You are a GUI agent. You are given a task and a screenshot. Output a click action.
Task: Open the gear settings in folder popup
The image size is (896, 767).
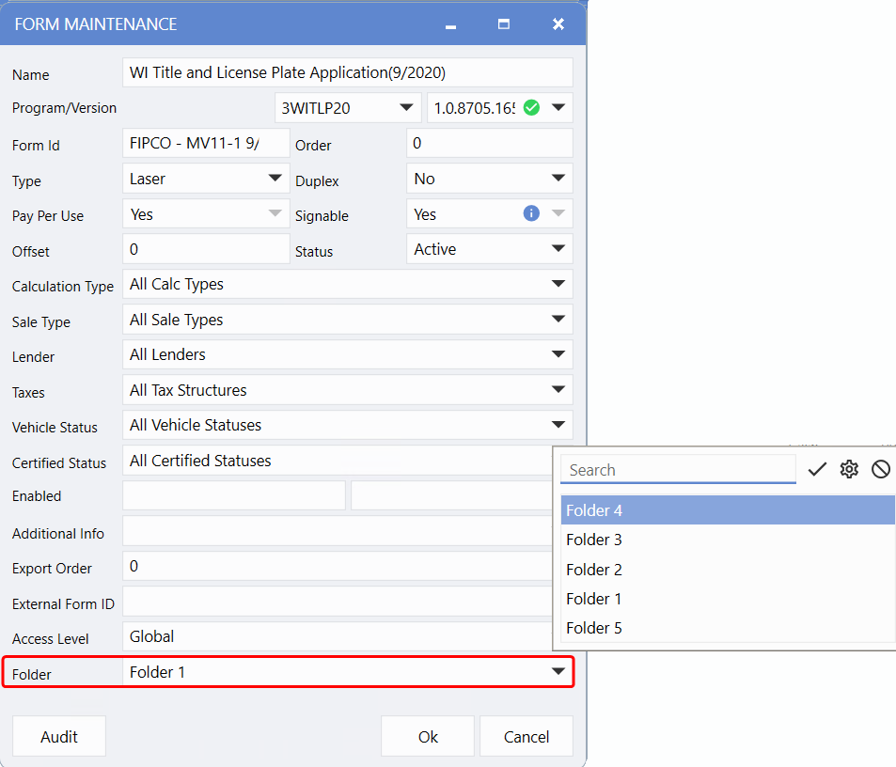[x=849, y=469]
